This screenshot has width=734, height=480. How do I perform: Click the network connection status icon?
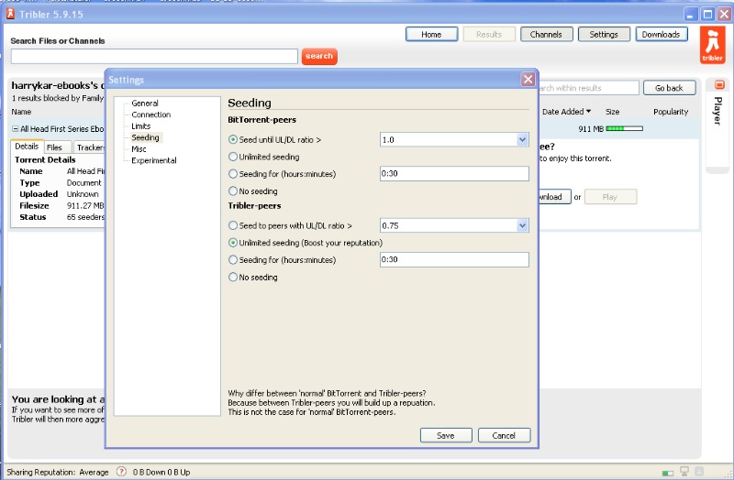tap(684, 472)
